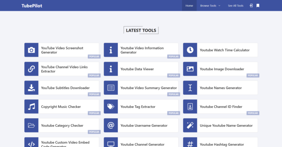
Task: Click the login icon in navbar
Action: [251, 6]
